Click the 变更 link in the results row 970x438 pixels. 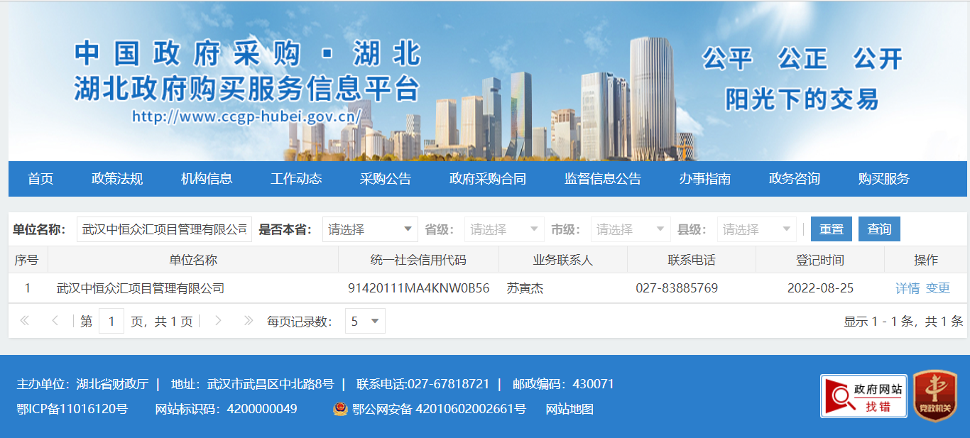pos(938,288)
